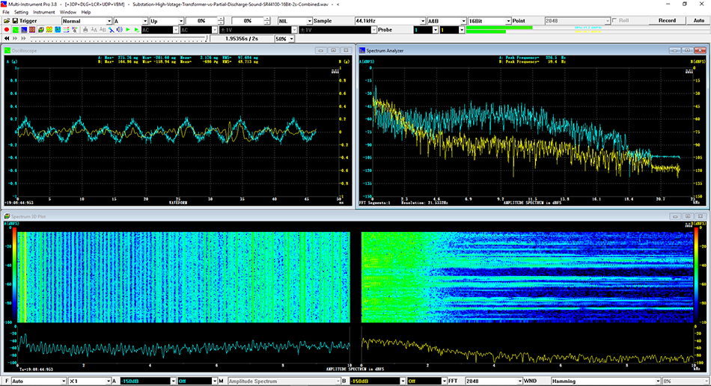Click the green play arrow icon
711x386 pixels.
click(x=128, y=30)
